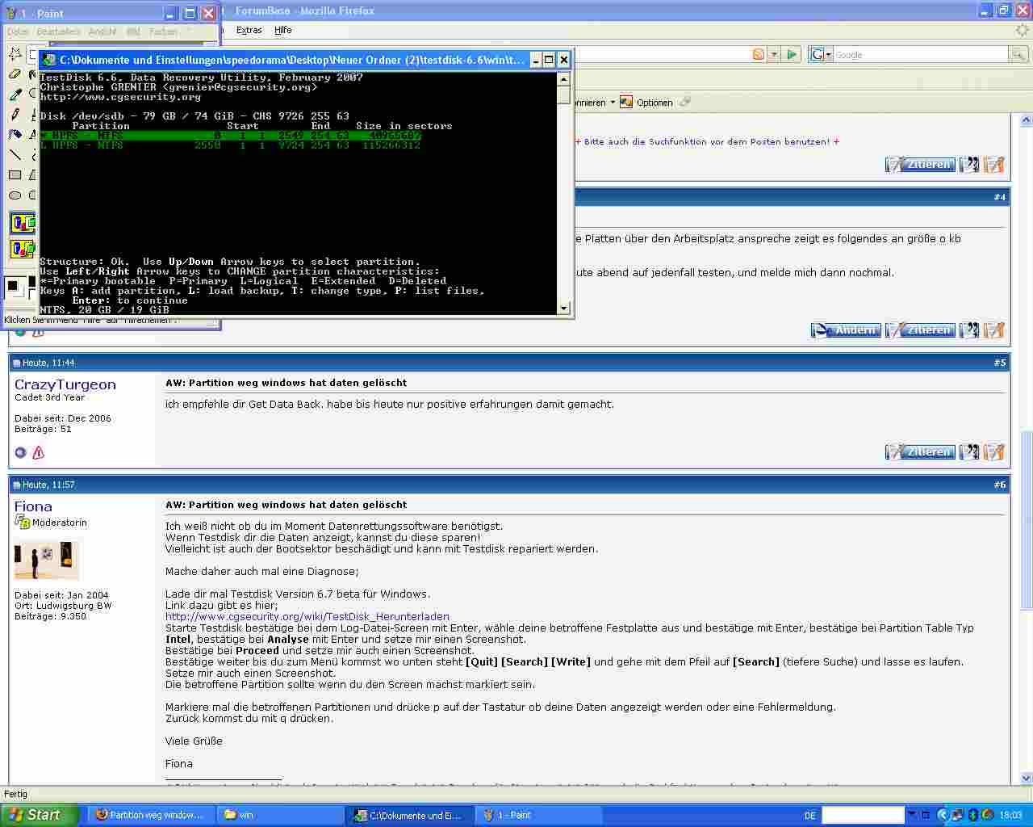Click the Ändern button in post #4

click(846, 330)
